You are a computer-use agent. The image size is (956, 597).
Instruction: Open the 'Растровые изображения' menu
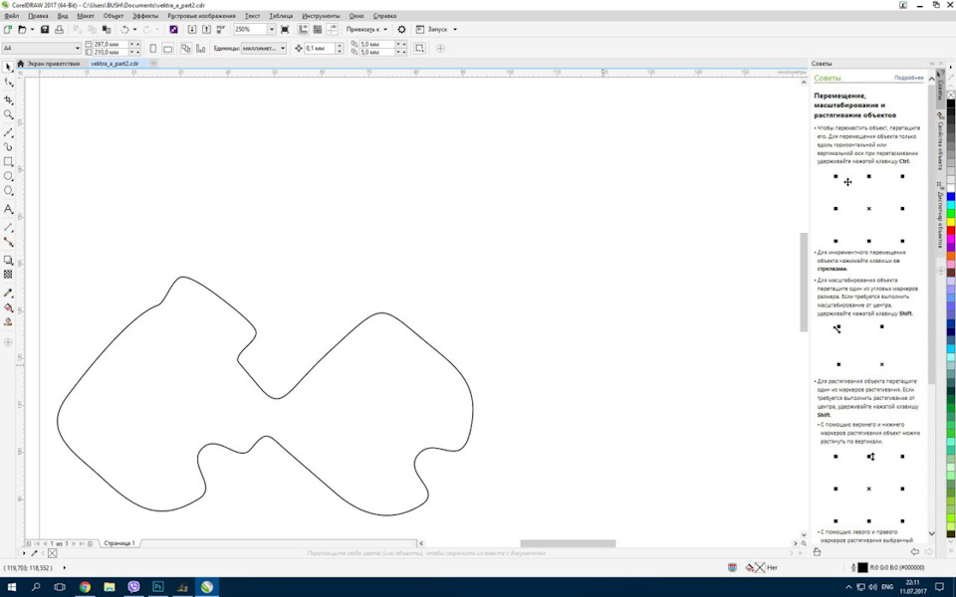[201, 16]
